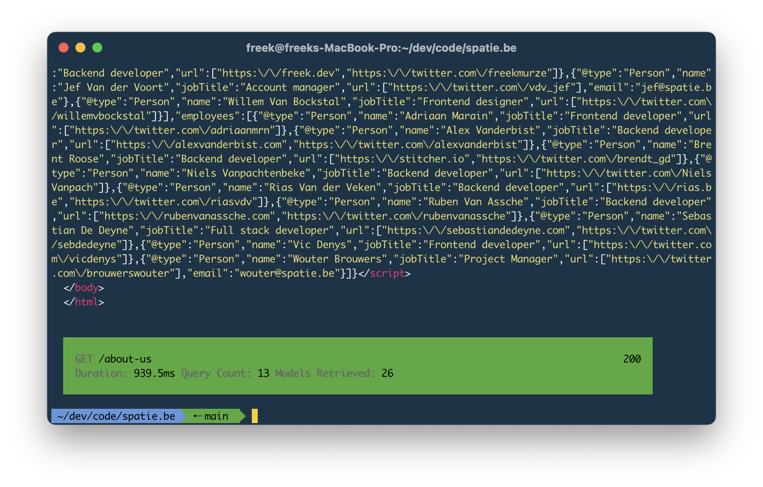Click the terminal title freek@freeks-MacBook-Pro
763x487 pixels.
[x=381, y=48]
